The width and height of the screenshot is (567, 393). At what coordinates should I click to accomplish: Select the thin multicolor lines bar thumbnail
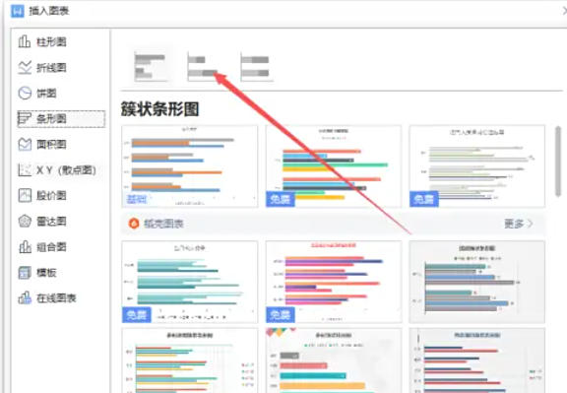coord(190,360)
